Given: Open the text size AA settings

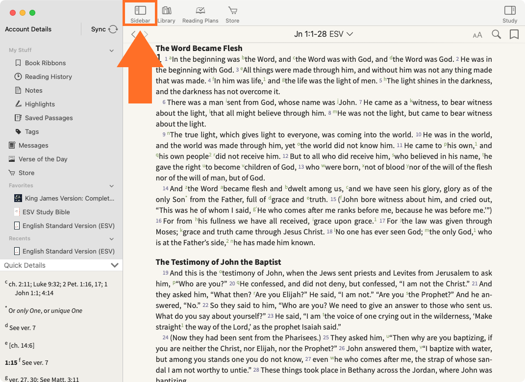Looking at the screenshot, I should tap(477, 35).
